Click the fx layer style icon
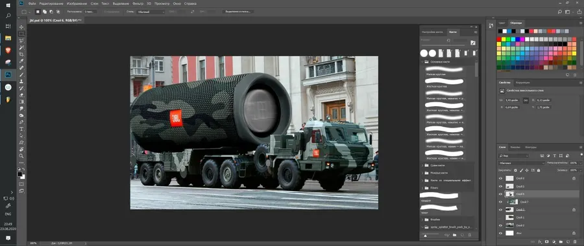Viewport: 584px width, 246px height. pyautogui.click(x=540, y=241)
